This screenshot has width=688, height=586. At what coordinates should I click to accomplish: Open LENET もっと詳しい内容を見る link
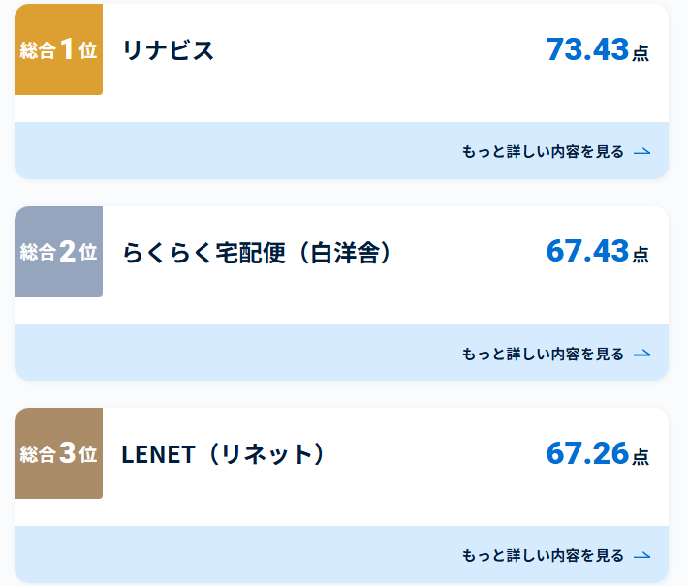pos(543,556)
